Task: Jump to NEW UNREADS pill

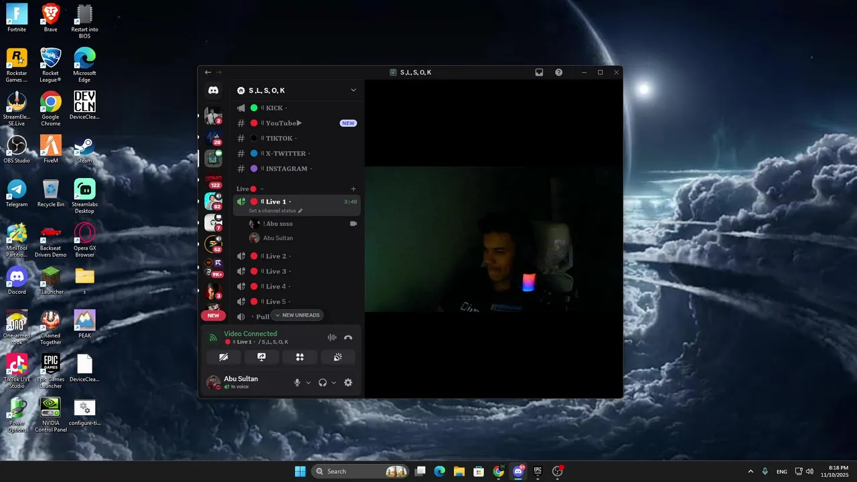Action: pos(297,315)
